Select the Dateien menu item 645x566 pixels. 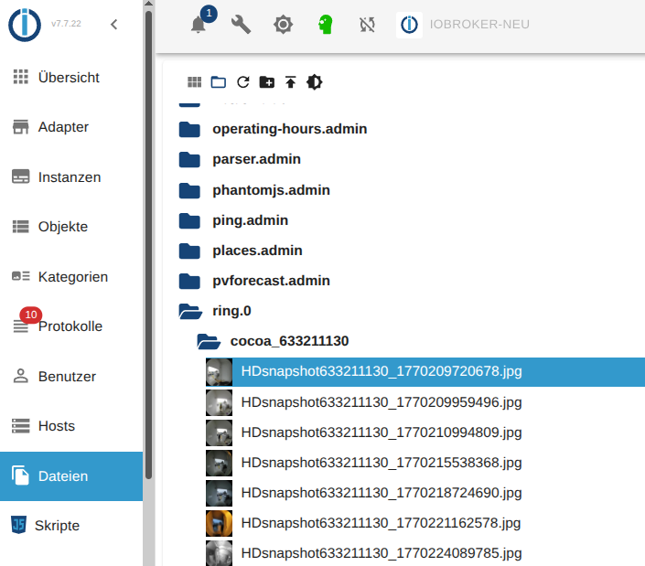pos(71,476)
